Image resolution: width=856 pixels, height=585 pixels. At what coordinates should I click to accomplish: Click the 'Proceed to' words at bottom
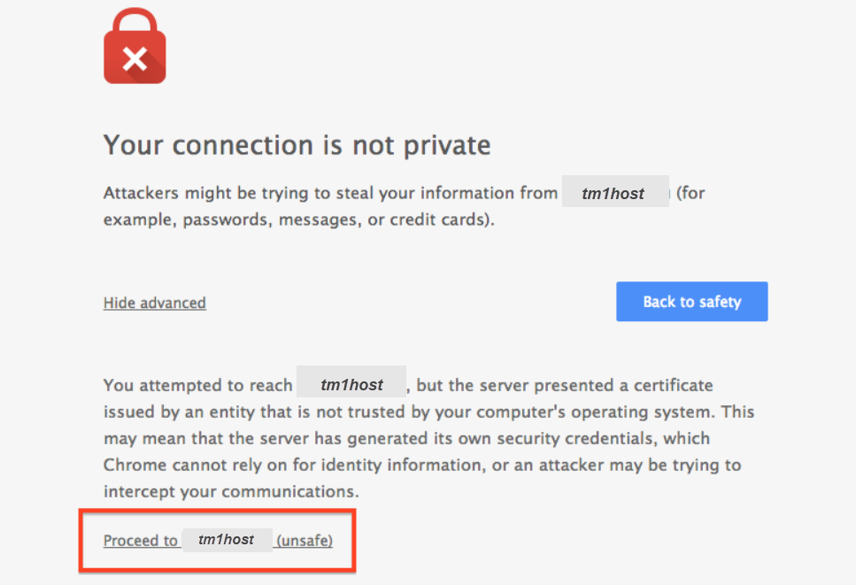pos(141,540)
